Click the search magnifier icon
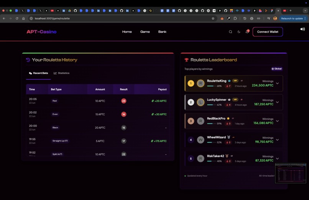Viewport: 309px width, 200px height. tap(230, 32)
